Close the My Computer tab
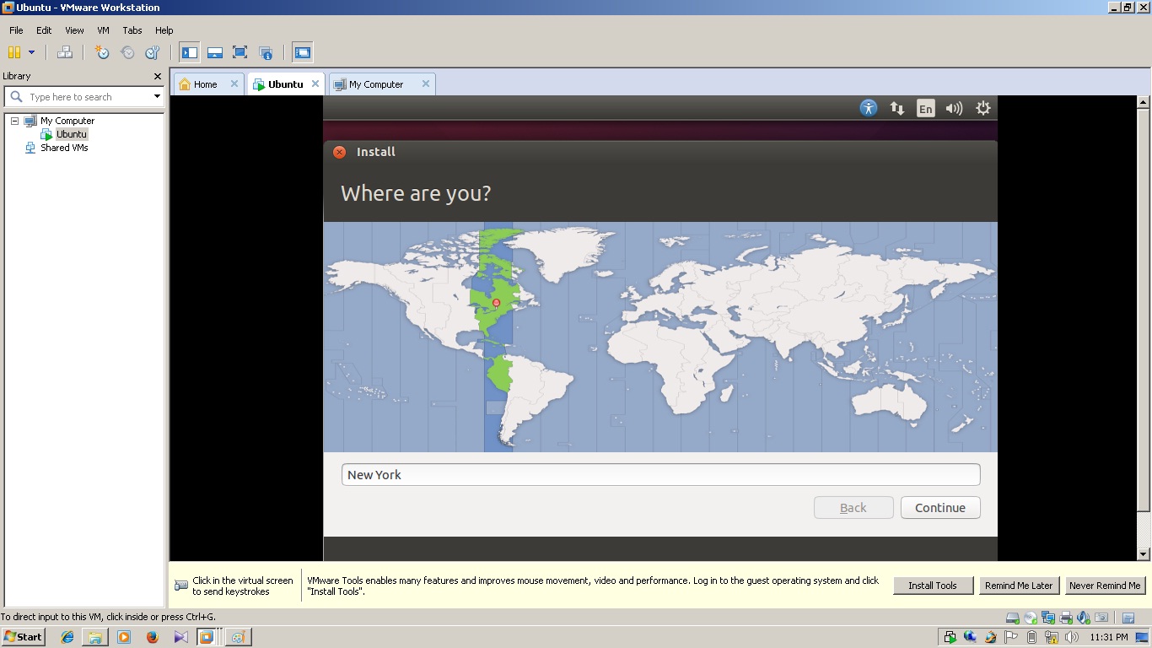Image resolution: width=1152 pixels, height=648 pixels. pyautogui.click(x=426, y=84)
